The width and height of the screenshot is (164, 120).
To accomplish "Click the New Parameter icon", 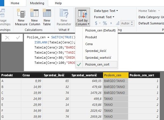I will coord(64,13).
